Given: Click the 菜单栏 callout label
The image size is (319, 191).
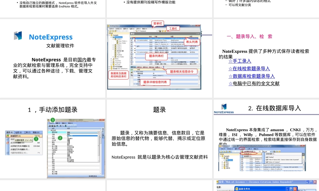Looking at the screenshot, I should click(158, 24).
